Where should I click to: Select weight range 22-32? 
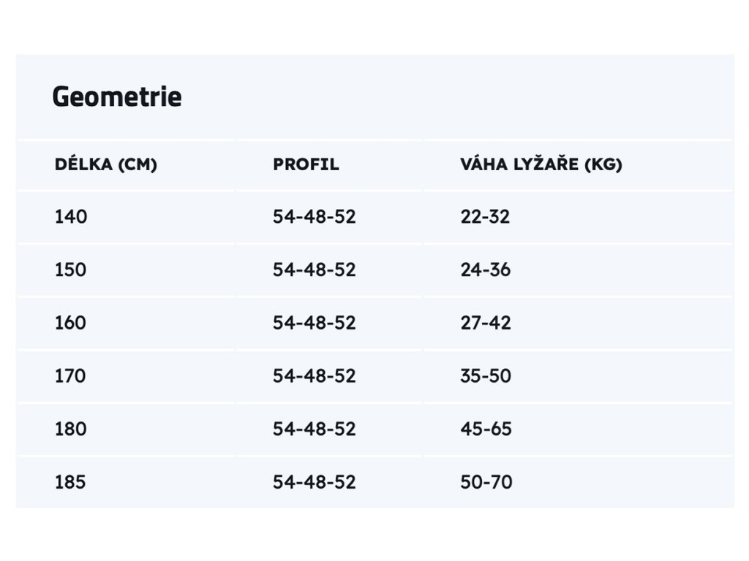(x=486, y=217)
